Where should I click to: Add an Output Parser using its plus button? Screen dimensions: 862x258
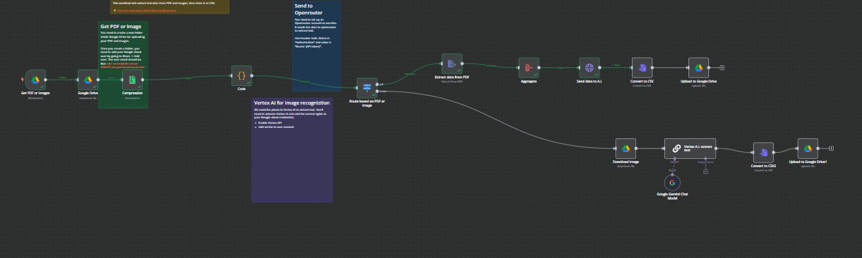(x=706, y=171)
